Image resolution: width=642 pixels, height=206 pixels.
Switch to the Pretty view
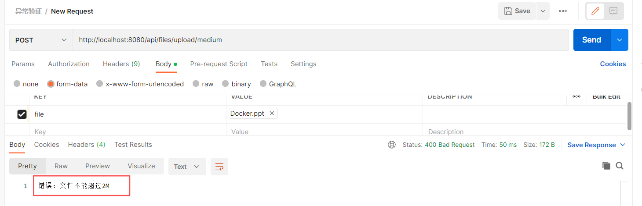[27, 166]
